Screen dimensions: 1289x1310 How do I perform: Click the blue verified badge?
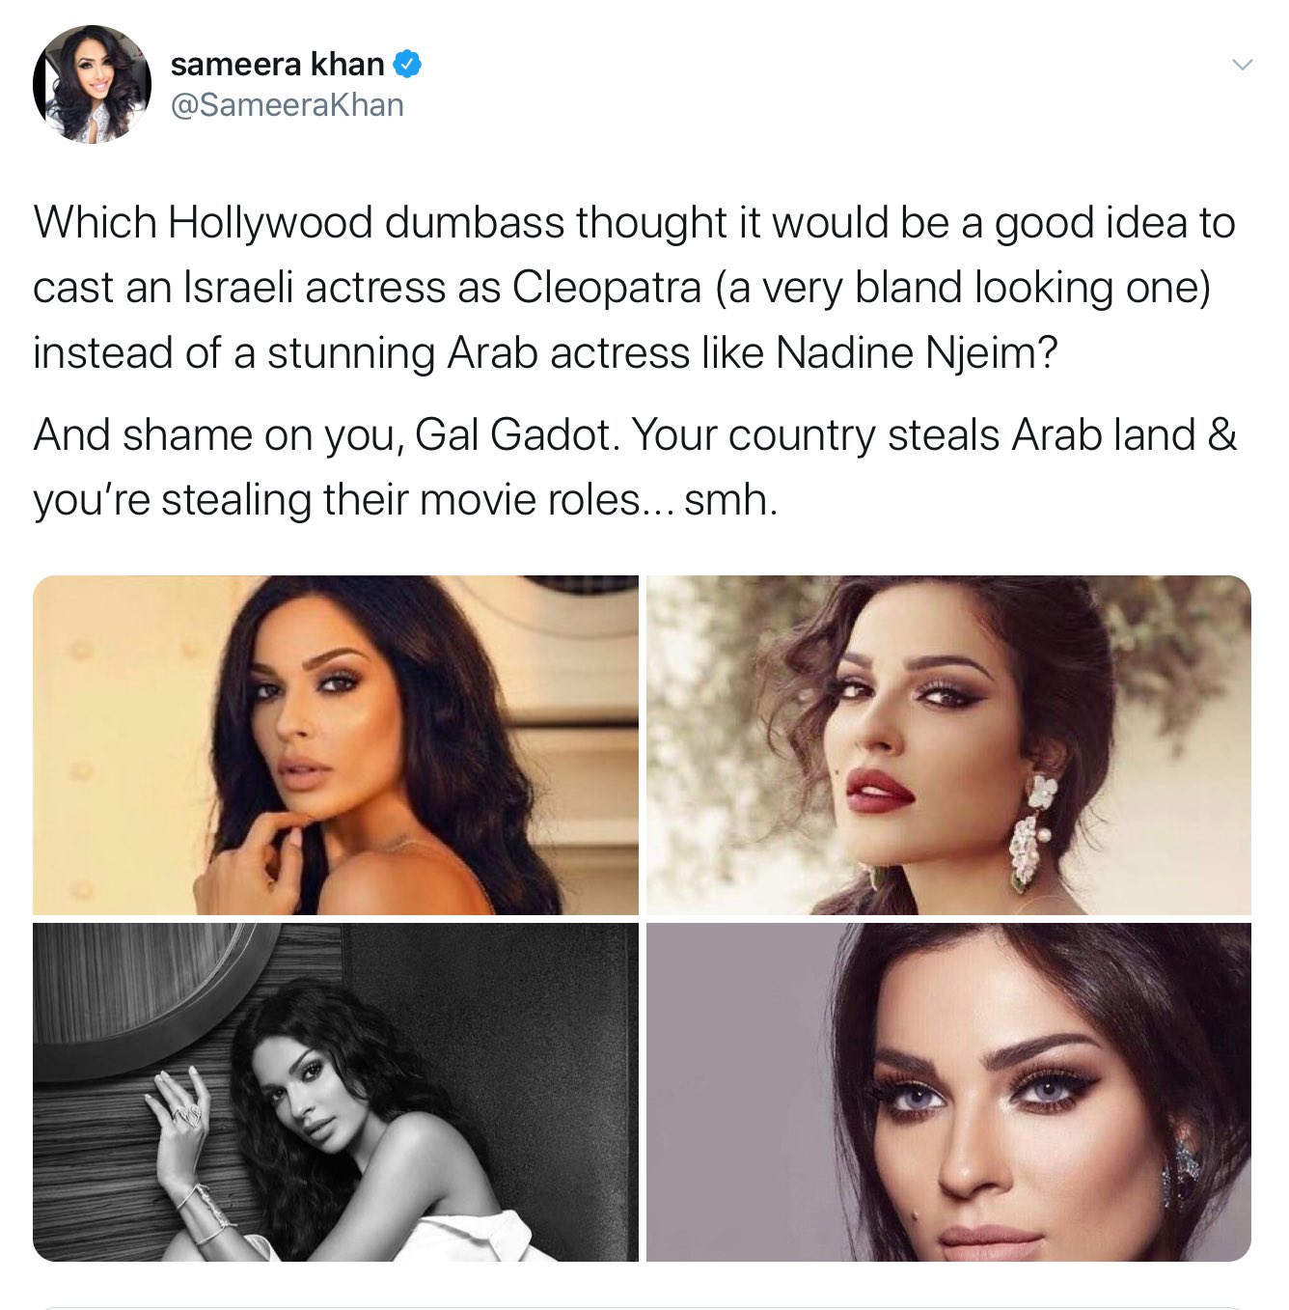click(x=407, y=65)
